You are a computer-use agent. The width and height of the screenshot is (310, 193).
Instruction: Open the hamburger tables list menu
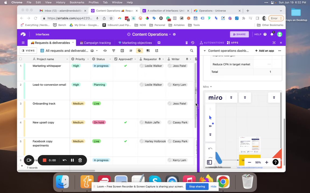23,43
